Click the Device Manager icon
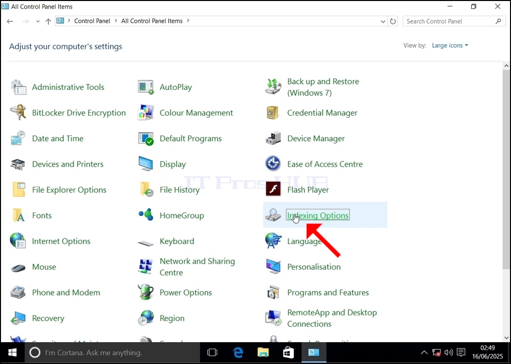Image resolution: width=511 pixels, height=364 pixels. tap(273, 139)
